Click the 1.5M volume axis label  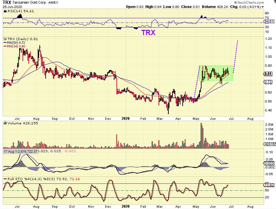pos(269,134)
